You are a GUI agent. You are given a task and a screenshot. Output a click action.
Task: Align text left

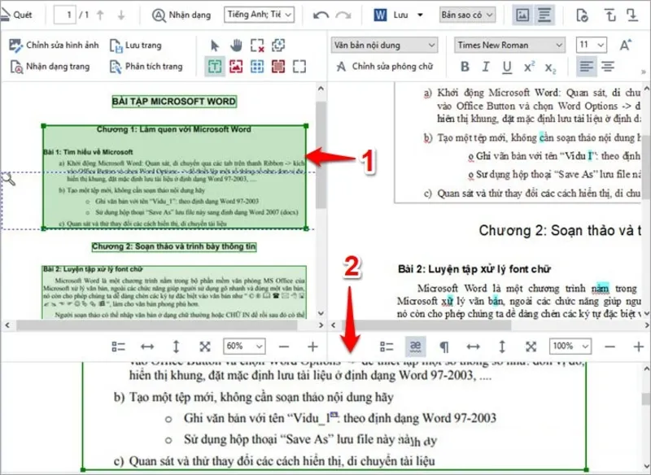[586, 67]
